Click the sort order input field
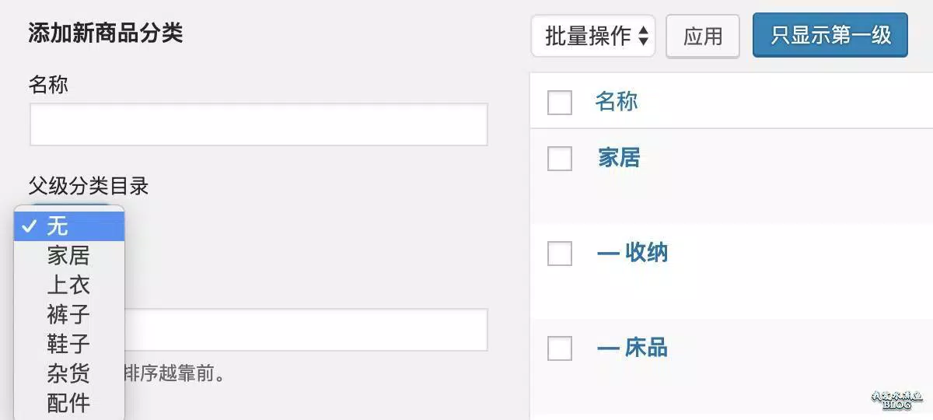933x420 pixels. click(306, 330)
